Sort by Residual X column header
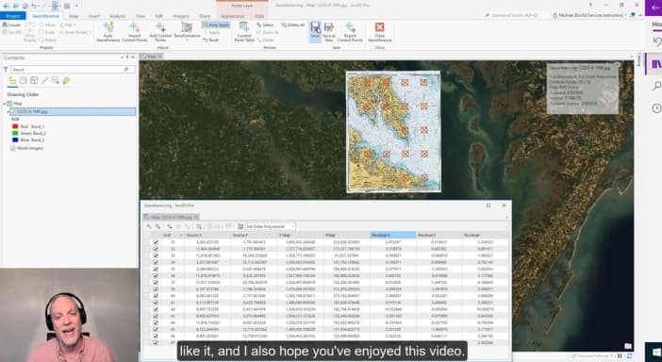Screen dimensions: 662x362 pyautogui.click(x=392, y=235)
